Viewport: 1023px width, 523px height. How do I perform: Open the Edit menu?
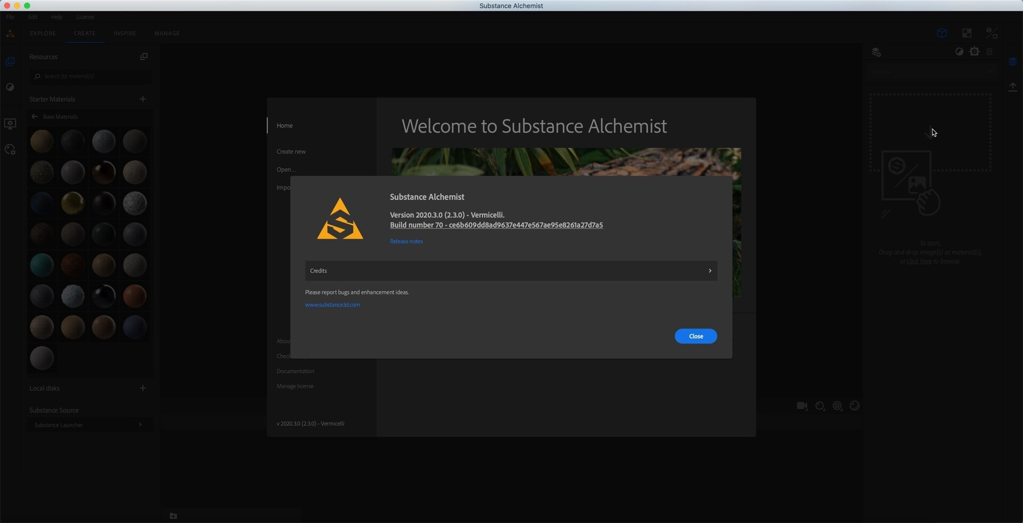click(x=33, y=17)
